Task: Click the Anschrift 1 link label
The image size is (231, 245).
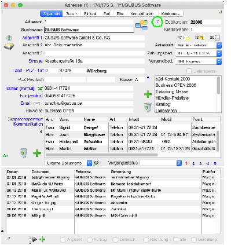Action: 32,38
